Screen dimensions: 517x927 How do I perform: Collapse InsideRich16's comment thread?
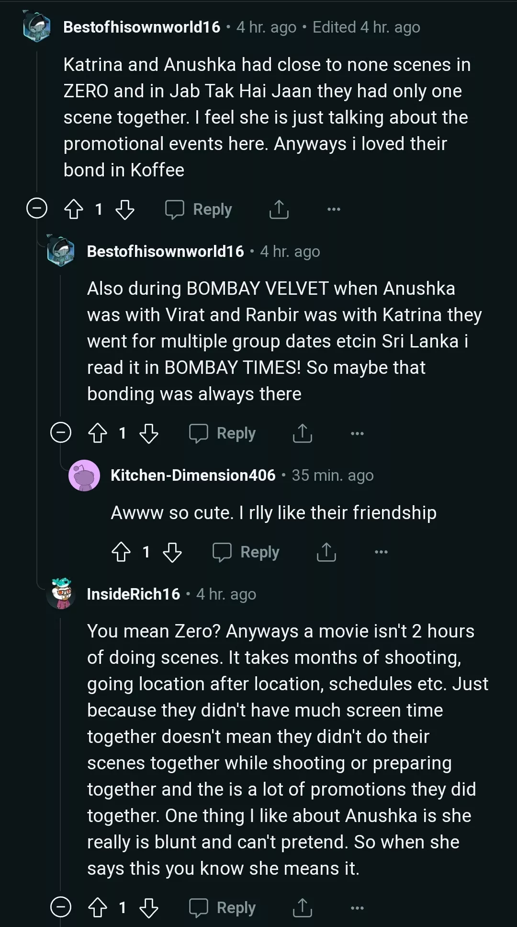coord(61,907)
